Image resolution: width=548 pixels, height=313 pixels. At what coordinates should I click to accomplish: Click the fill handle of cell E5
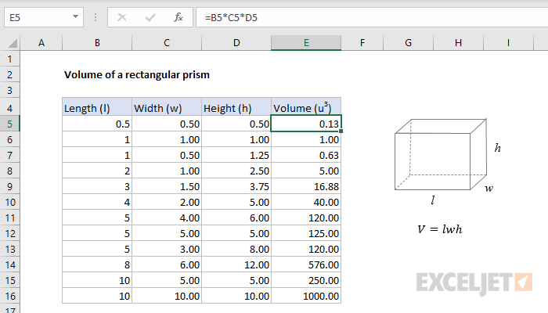click(341, 131)
